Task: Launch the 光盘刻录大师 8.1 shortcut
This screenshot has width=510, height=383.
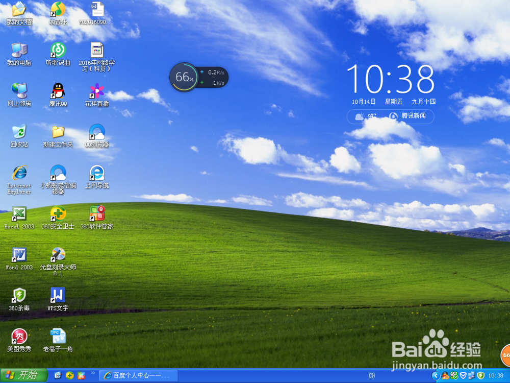Action: coord(58,262)
